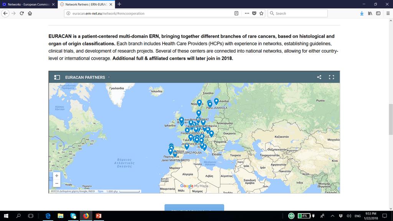The image size is (393, 221).
Task: Bookmark this page with the star
Action: (x=261, y=13)
